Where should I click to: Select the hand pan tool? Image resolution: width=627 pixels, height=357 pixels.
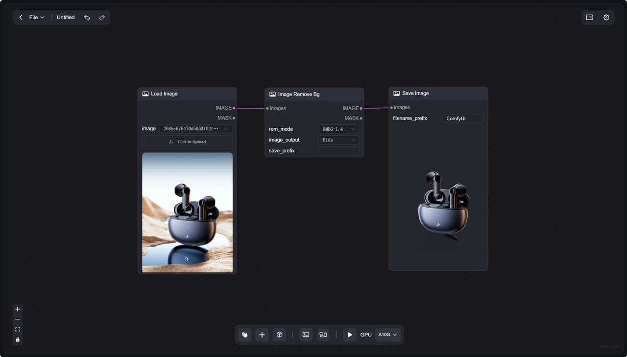[244, 335]
